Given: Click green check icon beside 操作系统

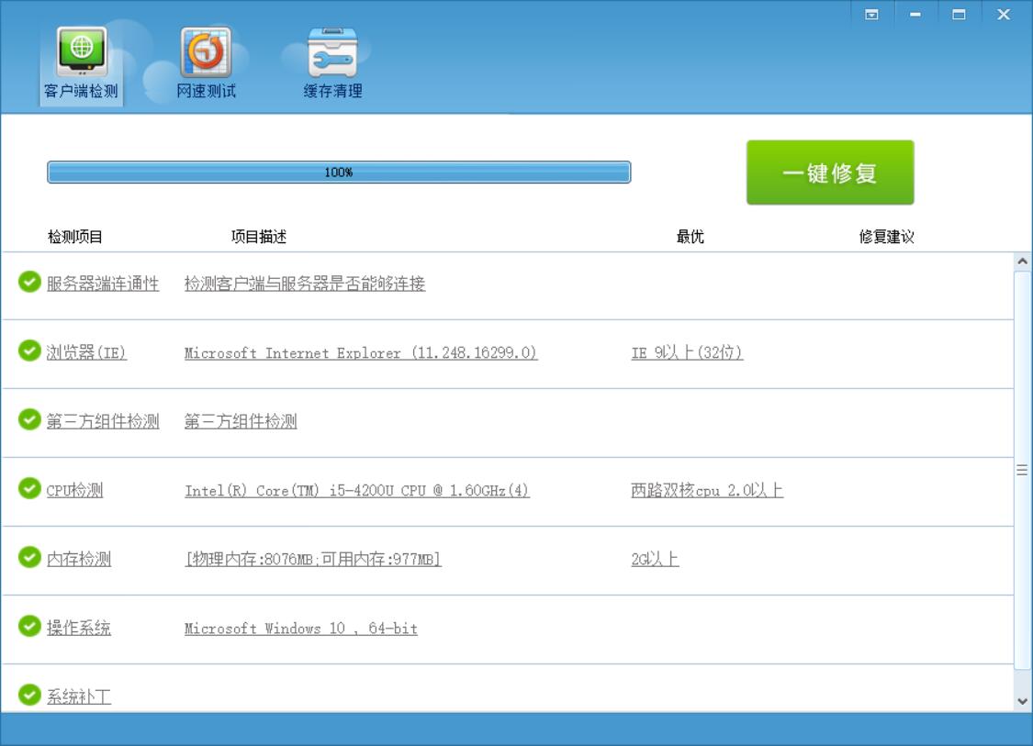Looking at the screenshot, I should [x=29, y=627].
